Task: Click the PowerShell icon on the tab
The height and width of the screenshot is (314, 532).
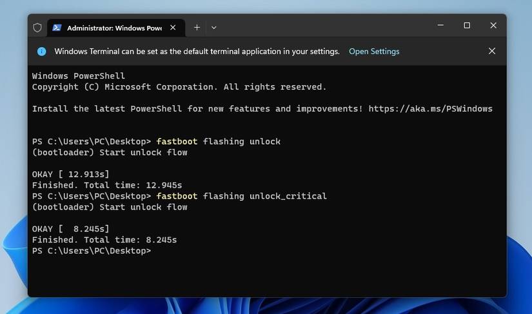Action: pyautogui.click(x=57, y=28)
